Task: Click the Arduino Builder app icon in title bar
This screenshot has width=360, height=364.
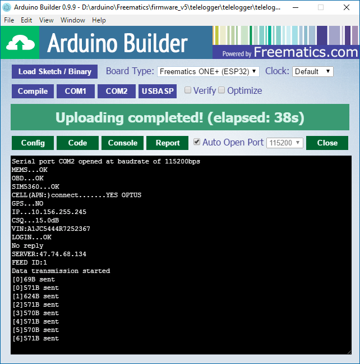Action: [x=7, y=7]
